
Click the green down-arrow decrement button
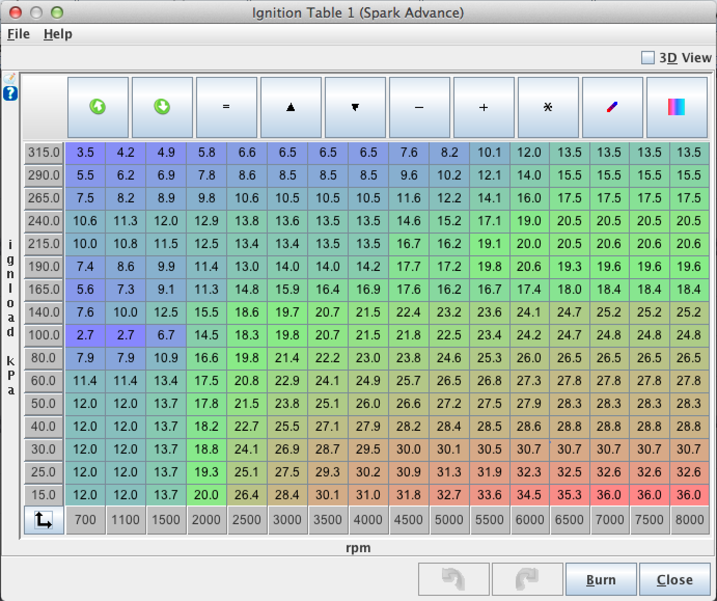click(x=162, y=107)
